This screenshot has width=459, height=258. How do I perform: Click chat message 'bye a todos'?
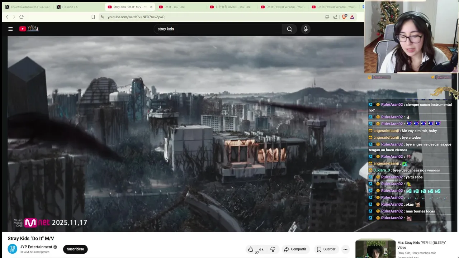tap(411, 138)
